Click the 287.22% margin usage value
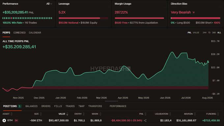 pos(121,12)
